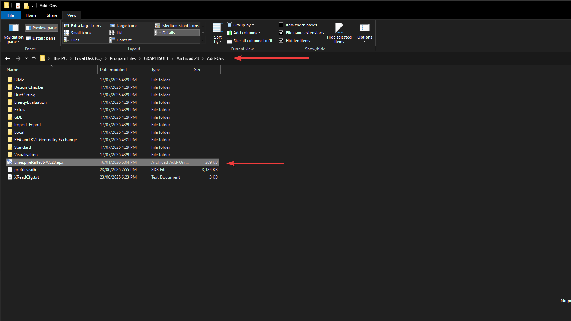Select the Small icons layout
Viewport: 571px width, 321px height.
coord(81,32)
